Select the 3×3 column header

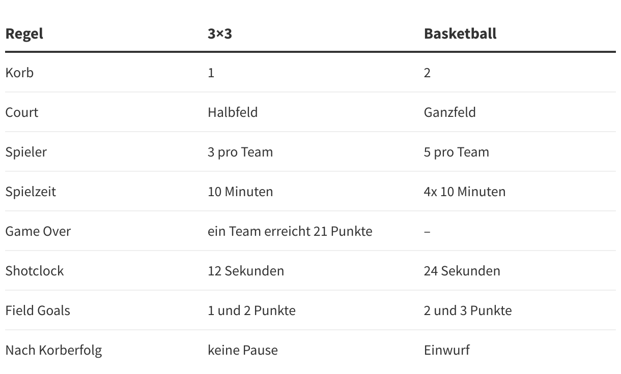(x=220, y=34)
